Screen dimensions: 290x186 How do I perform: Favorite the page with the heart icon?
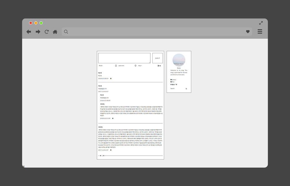248,32
